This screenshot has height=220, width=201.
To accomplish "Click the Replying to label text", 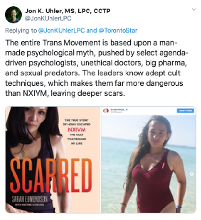I will point(21,30).
